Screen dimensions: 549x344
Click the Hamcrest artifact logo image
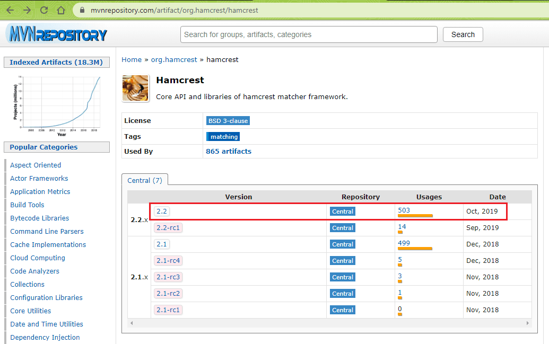[135, 88]
